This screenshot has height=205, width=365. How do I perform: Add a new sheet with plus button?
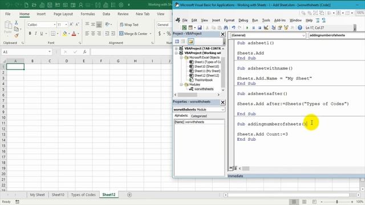click(129, 195)
